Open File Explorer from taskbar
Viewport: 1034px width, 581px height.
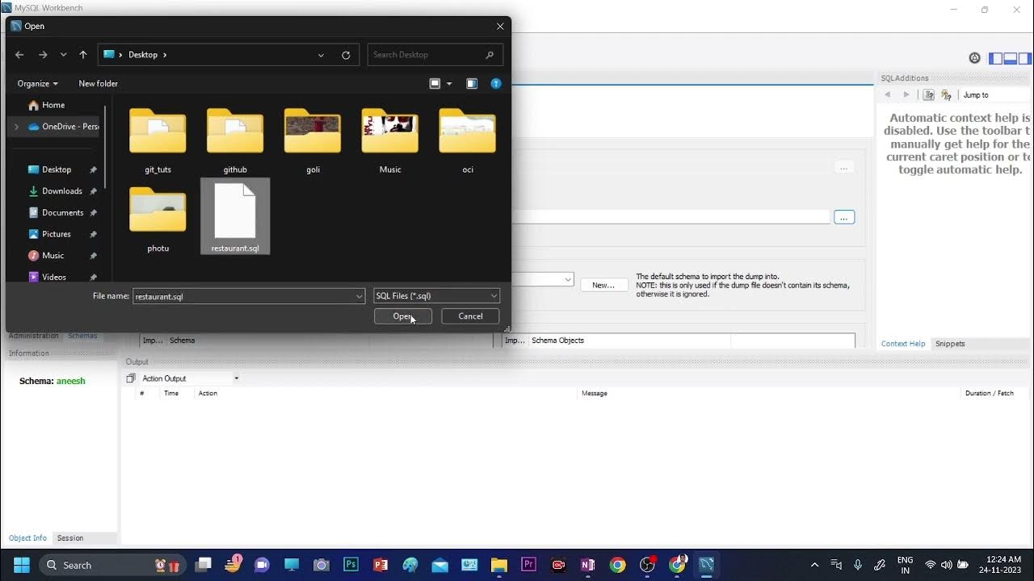(x=499, y=565)
